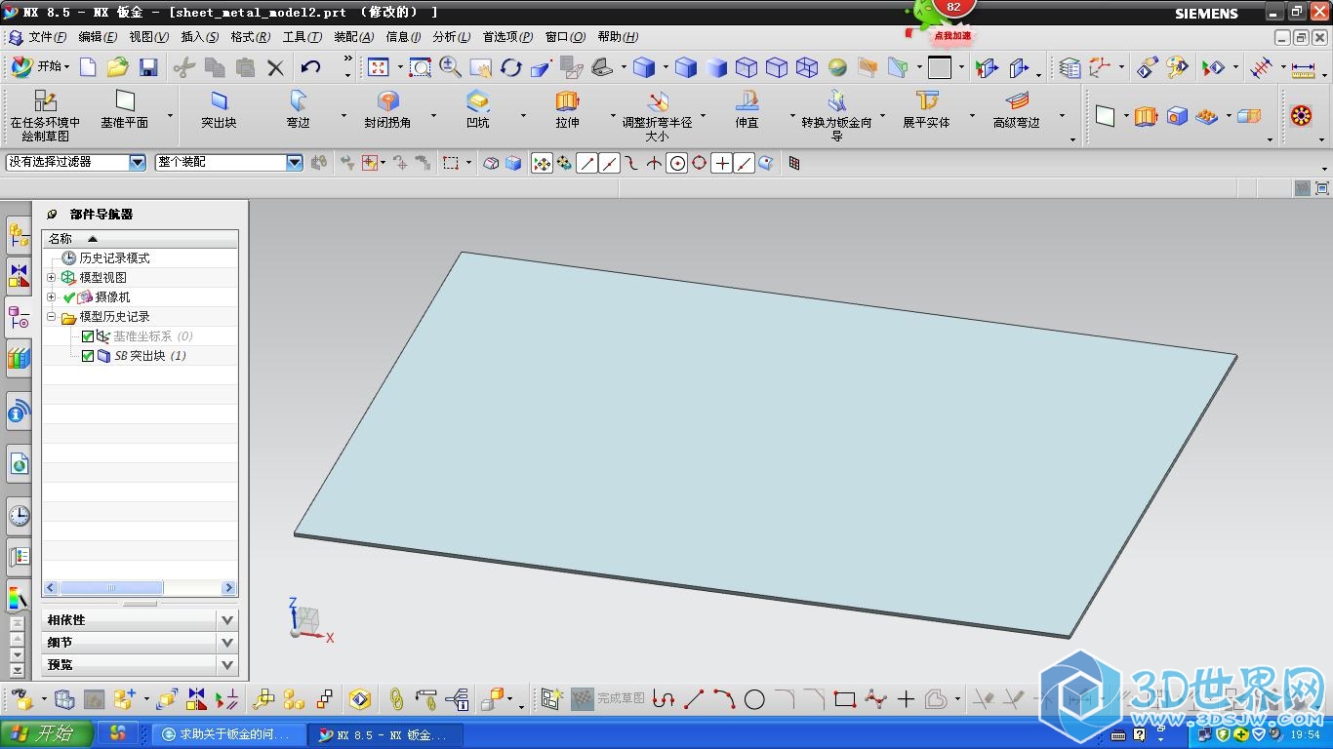Select the rectangle sketch tool in bottom toolbar
1333x749 pixels.
pyautogui.click(x=845, y=699)
